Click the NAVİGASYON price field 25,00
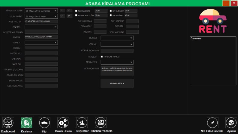Screen dimensions: 238x134 coord(101,11)
